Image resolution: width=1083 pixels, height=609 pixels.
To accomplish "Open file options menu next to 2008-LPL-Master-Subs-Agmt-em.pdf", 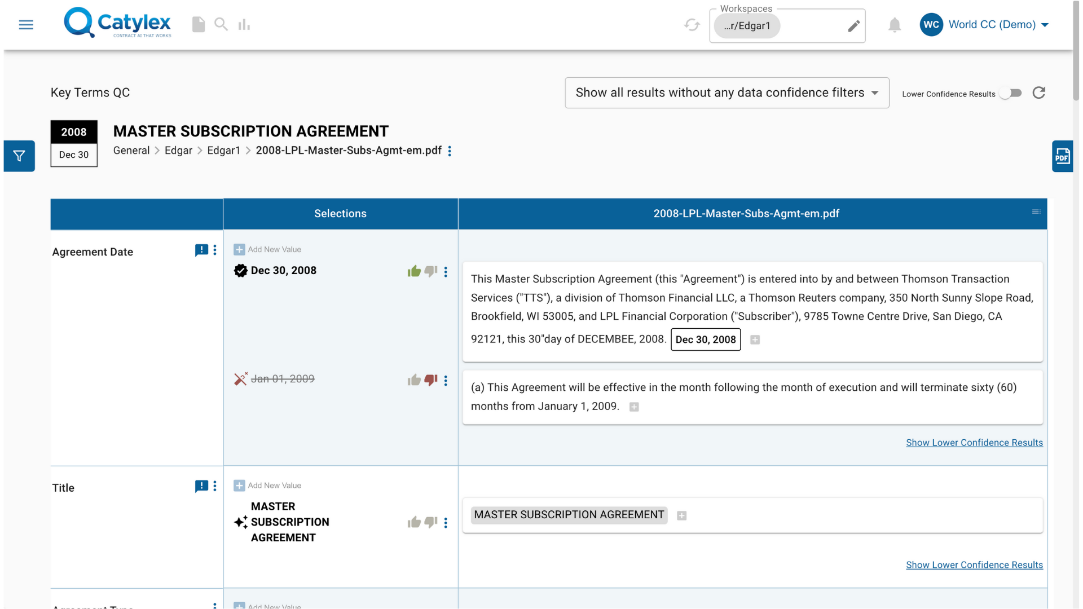I will 450,151.
